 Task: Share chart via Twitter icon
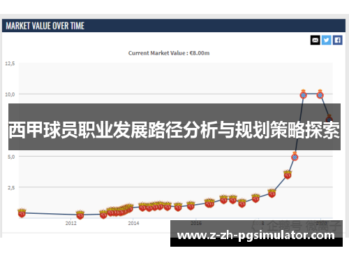point(326,40)
